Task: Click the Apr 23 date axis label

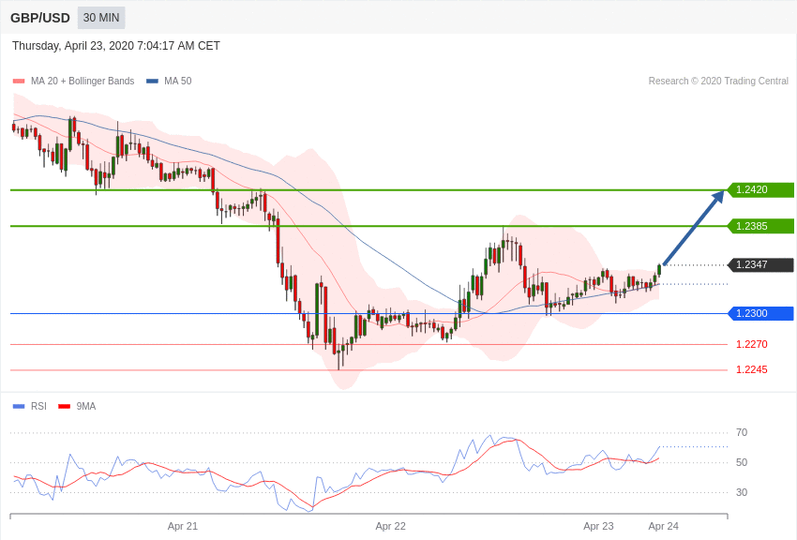Action: point(598,526)
